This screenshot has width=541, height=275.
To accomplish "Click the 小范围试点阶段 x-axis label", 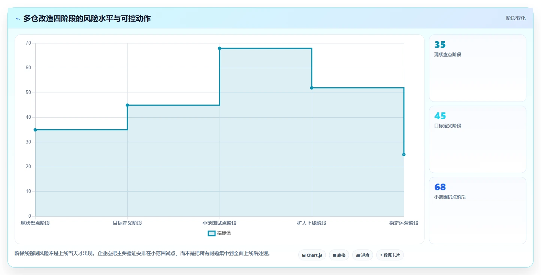I will click(220, 223).
